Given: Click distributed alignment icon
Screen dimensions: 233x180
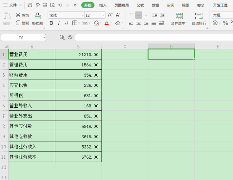Looking at the screenshot, I should (x=161, y=23).
